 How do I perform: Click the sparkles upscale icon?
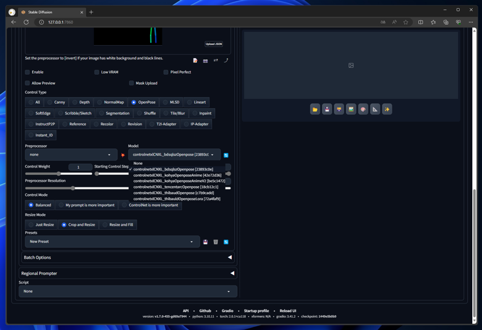coord(387,109)
